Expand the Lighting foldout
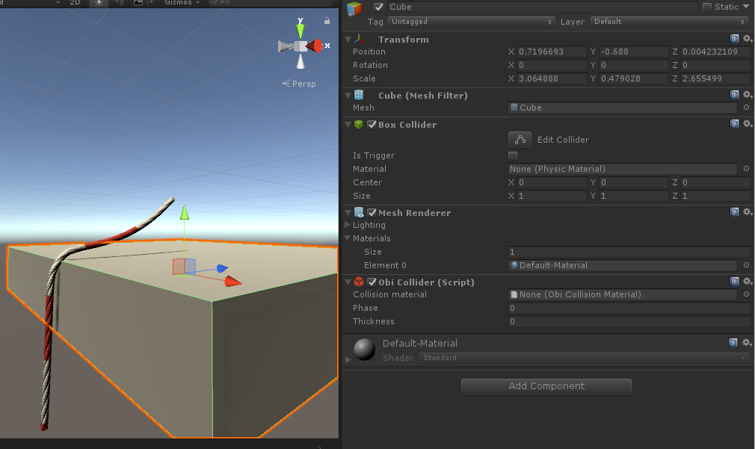Screen dimensions: 755x449 348,225
